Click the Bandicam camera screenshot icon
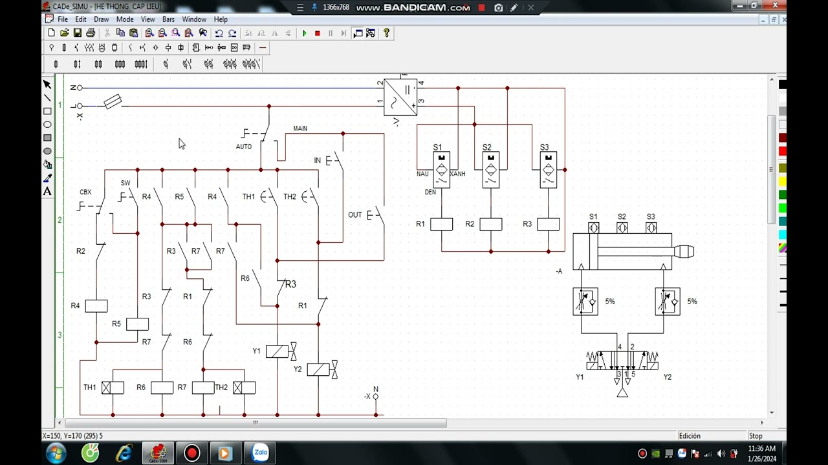828x465 pixels. click(x=498, y=8)
